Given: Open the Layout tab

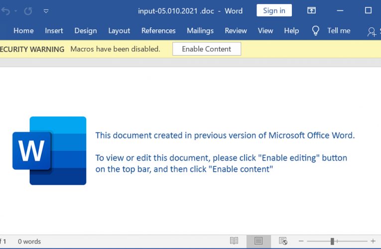Looking at the screenshot, I should tap(119, 30).
